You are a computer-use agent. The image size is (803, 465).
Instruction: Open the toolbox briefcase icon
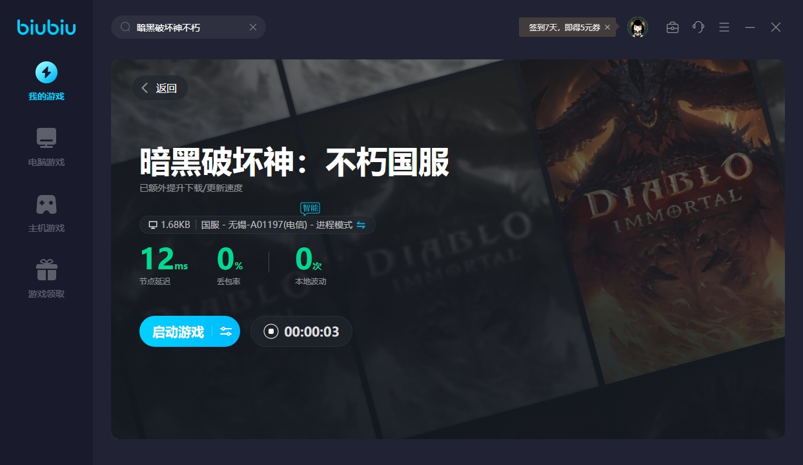click(673, 27)
